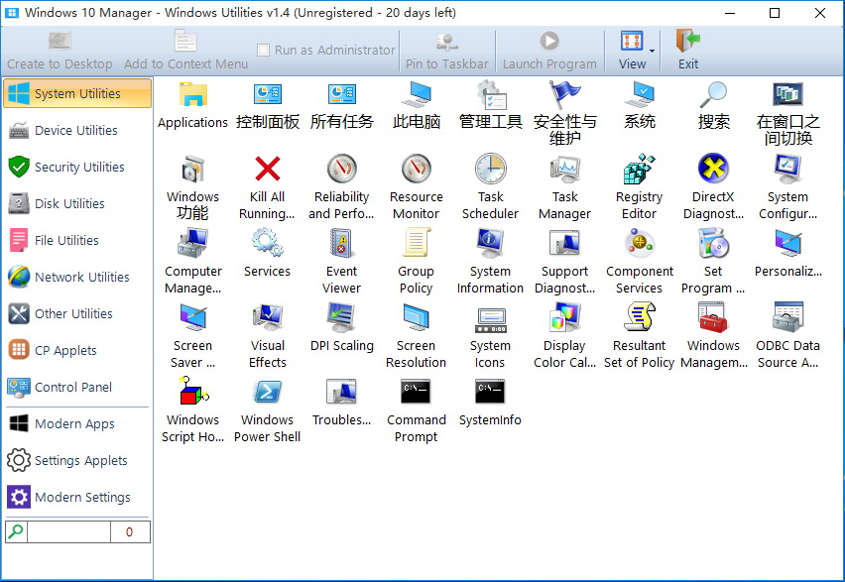Open the 系统 icon
845x582 pixels.
pyautogui.click(x=639, y=94)
